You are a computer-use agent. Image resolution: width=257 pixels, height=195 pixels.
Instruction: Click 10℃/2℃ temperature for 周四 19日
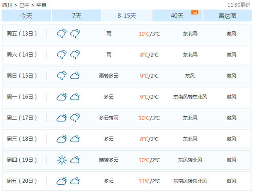tap(149, 160)
